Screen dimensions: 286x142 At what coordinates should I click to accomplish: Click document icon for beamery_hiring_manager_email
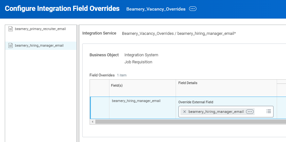pos(11,45)
